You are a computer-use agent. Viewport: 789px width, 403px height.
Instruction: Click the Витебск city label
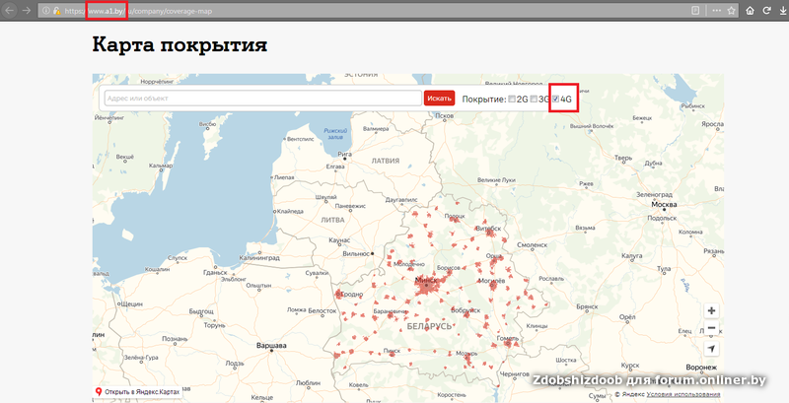488,228
